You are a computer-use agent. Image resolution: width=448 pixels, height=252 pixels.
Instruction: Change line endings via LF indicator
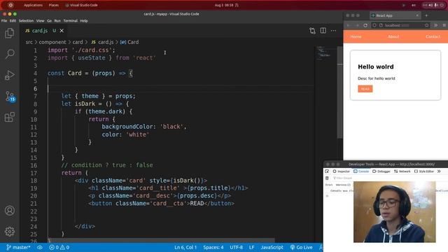click(251, 247)
